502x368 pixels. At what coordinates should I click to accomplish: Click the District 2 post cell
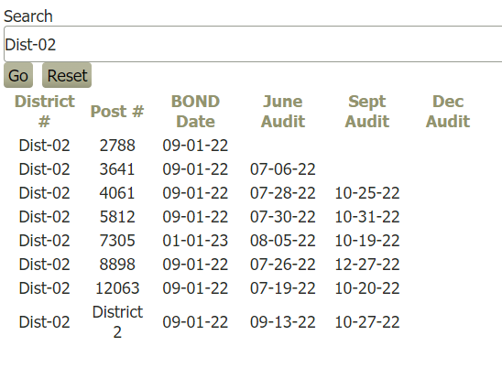(117, 322)
